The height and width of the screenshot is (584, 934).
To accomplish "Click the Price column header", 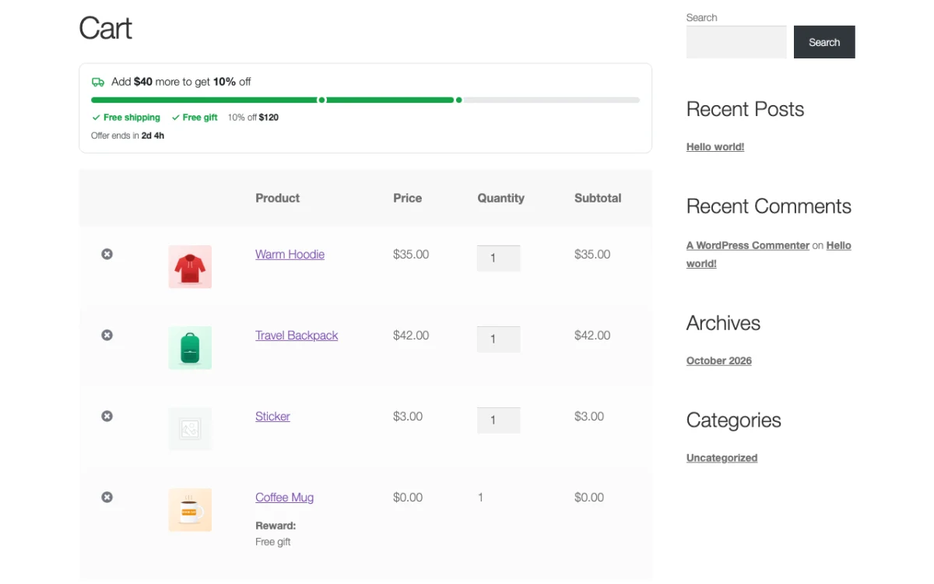I will click(408, 199).
